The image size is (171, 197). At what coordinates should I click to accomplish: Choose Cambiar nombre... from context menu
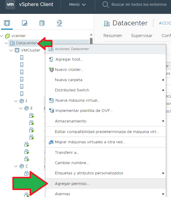[106, 163]
